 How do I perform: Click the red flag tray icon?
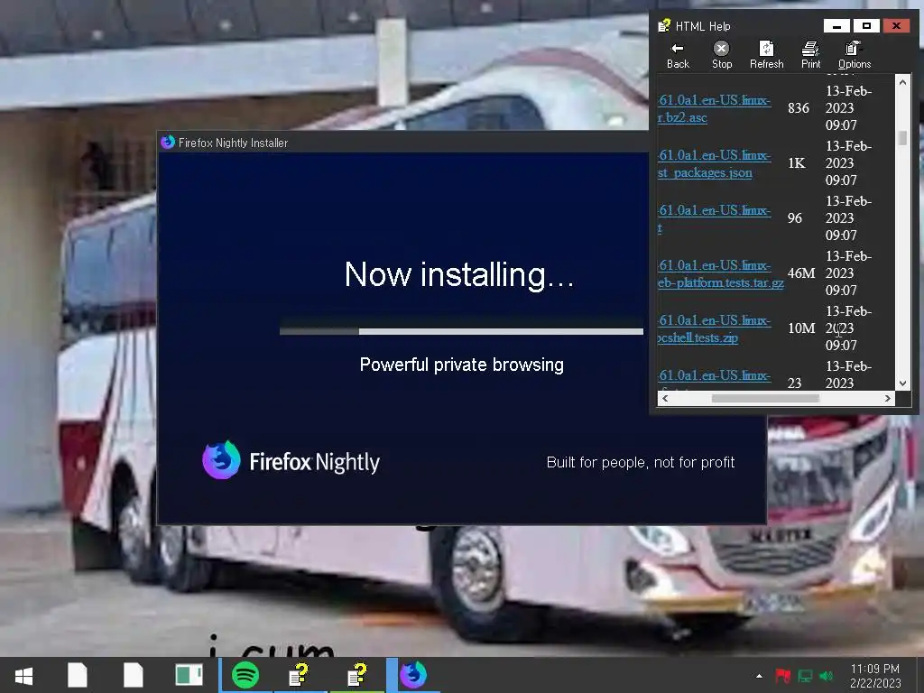782,676
